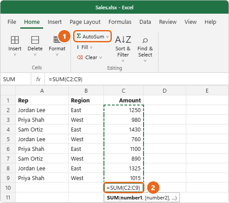Image resolution: width=229 pixels, height=203 pixels.
Task: Click the amount cell 1430
Action: click(123, 129)
